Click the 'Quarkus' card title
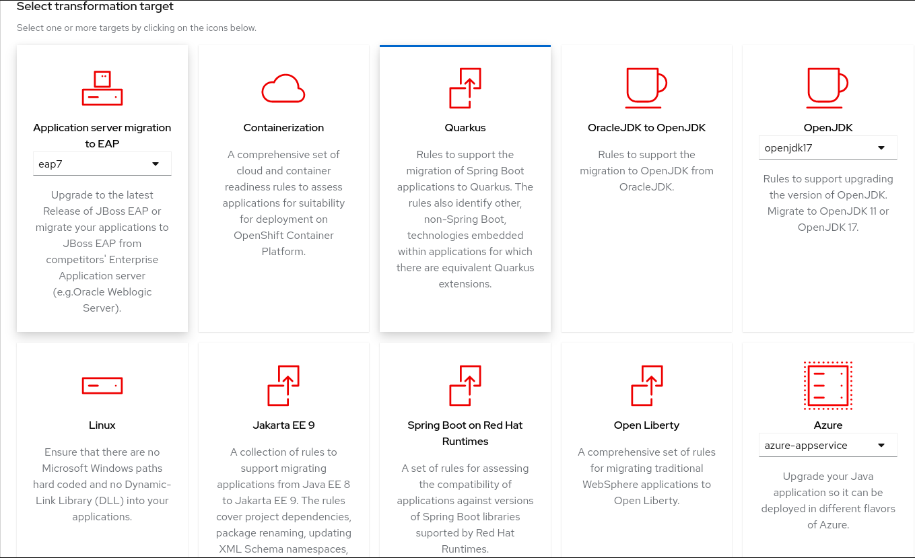This screenshot has width=915, height=558. coord(465,127)
